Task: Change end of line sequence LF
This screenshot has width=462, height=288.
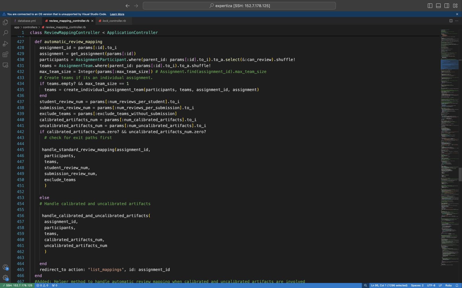Action: tap(440, 285)
